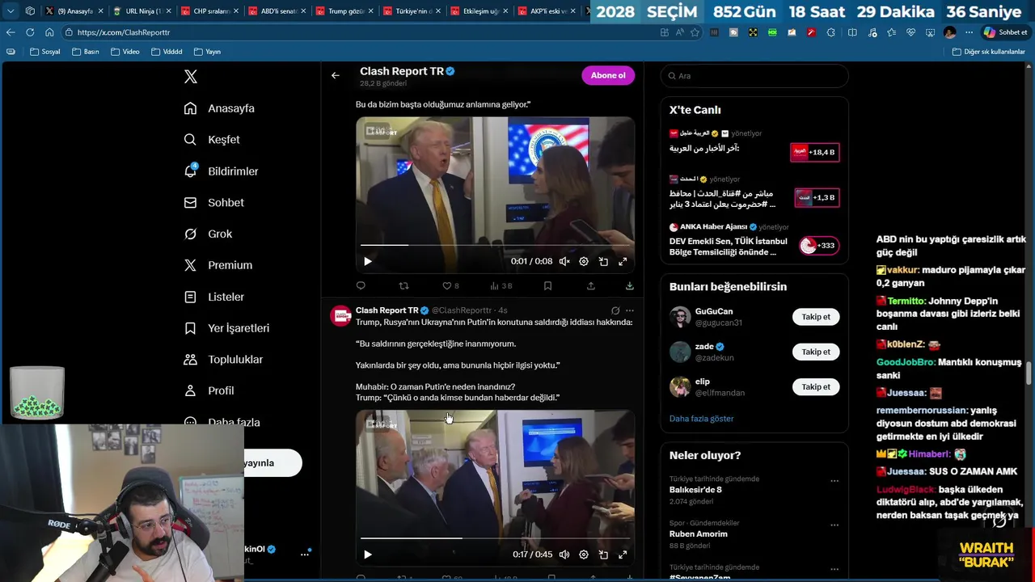Click the X logo in the sidebar
This screenshot has height=582, width=1035.
point(191,77)
